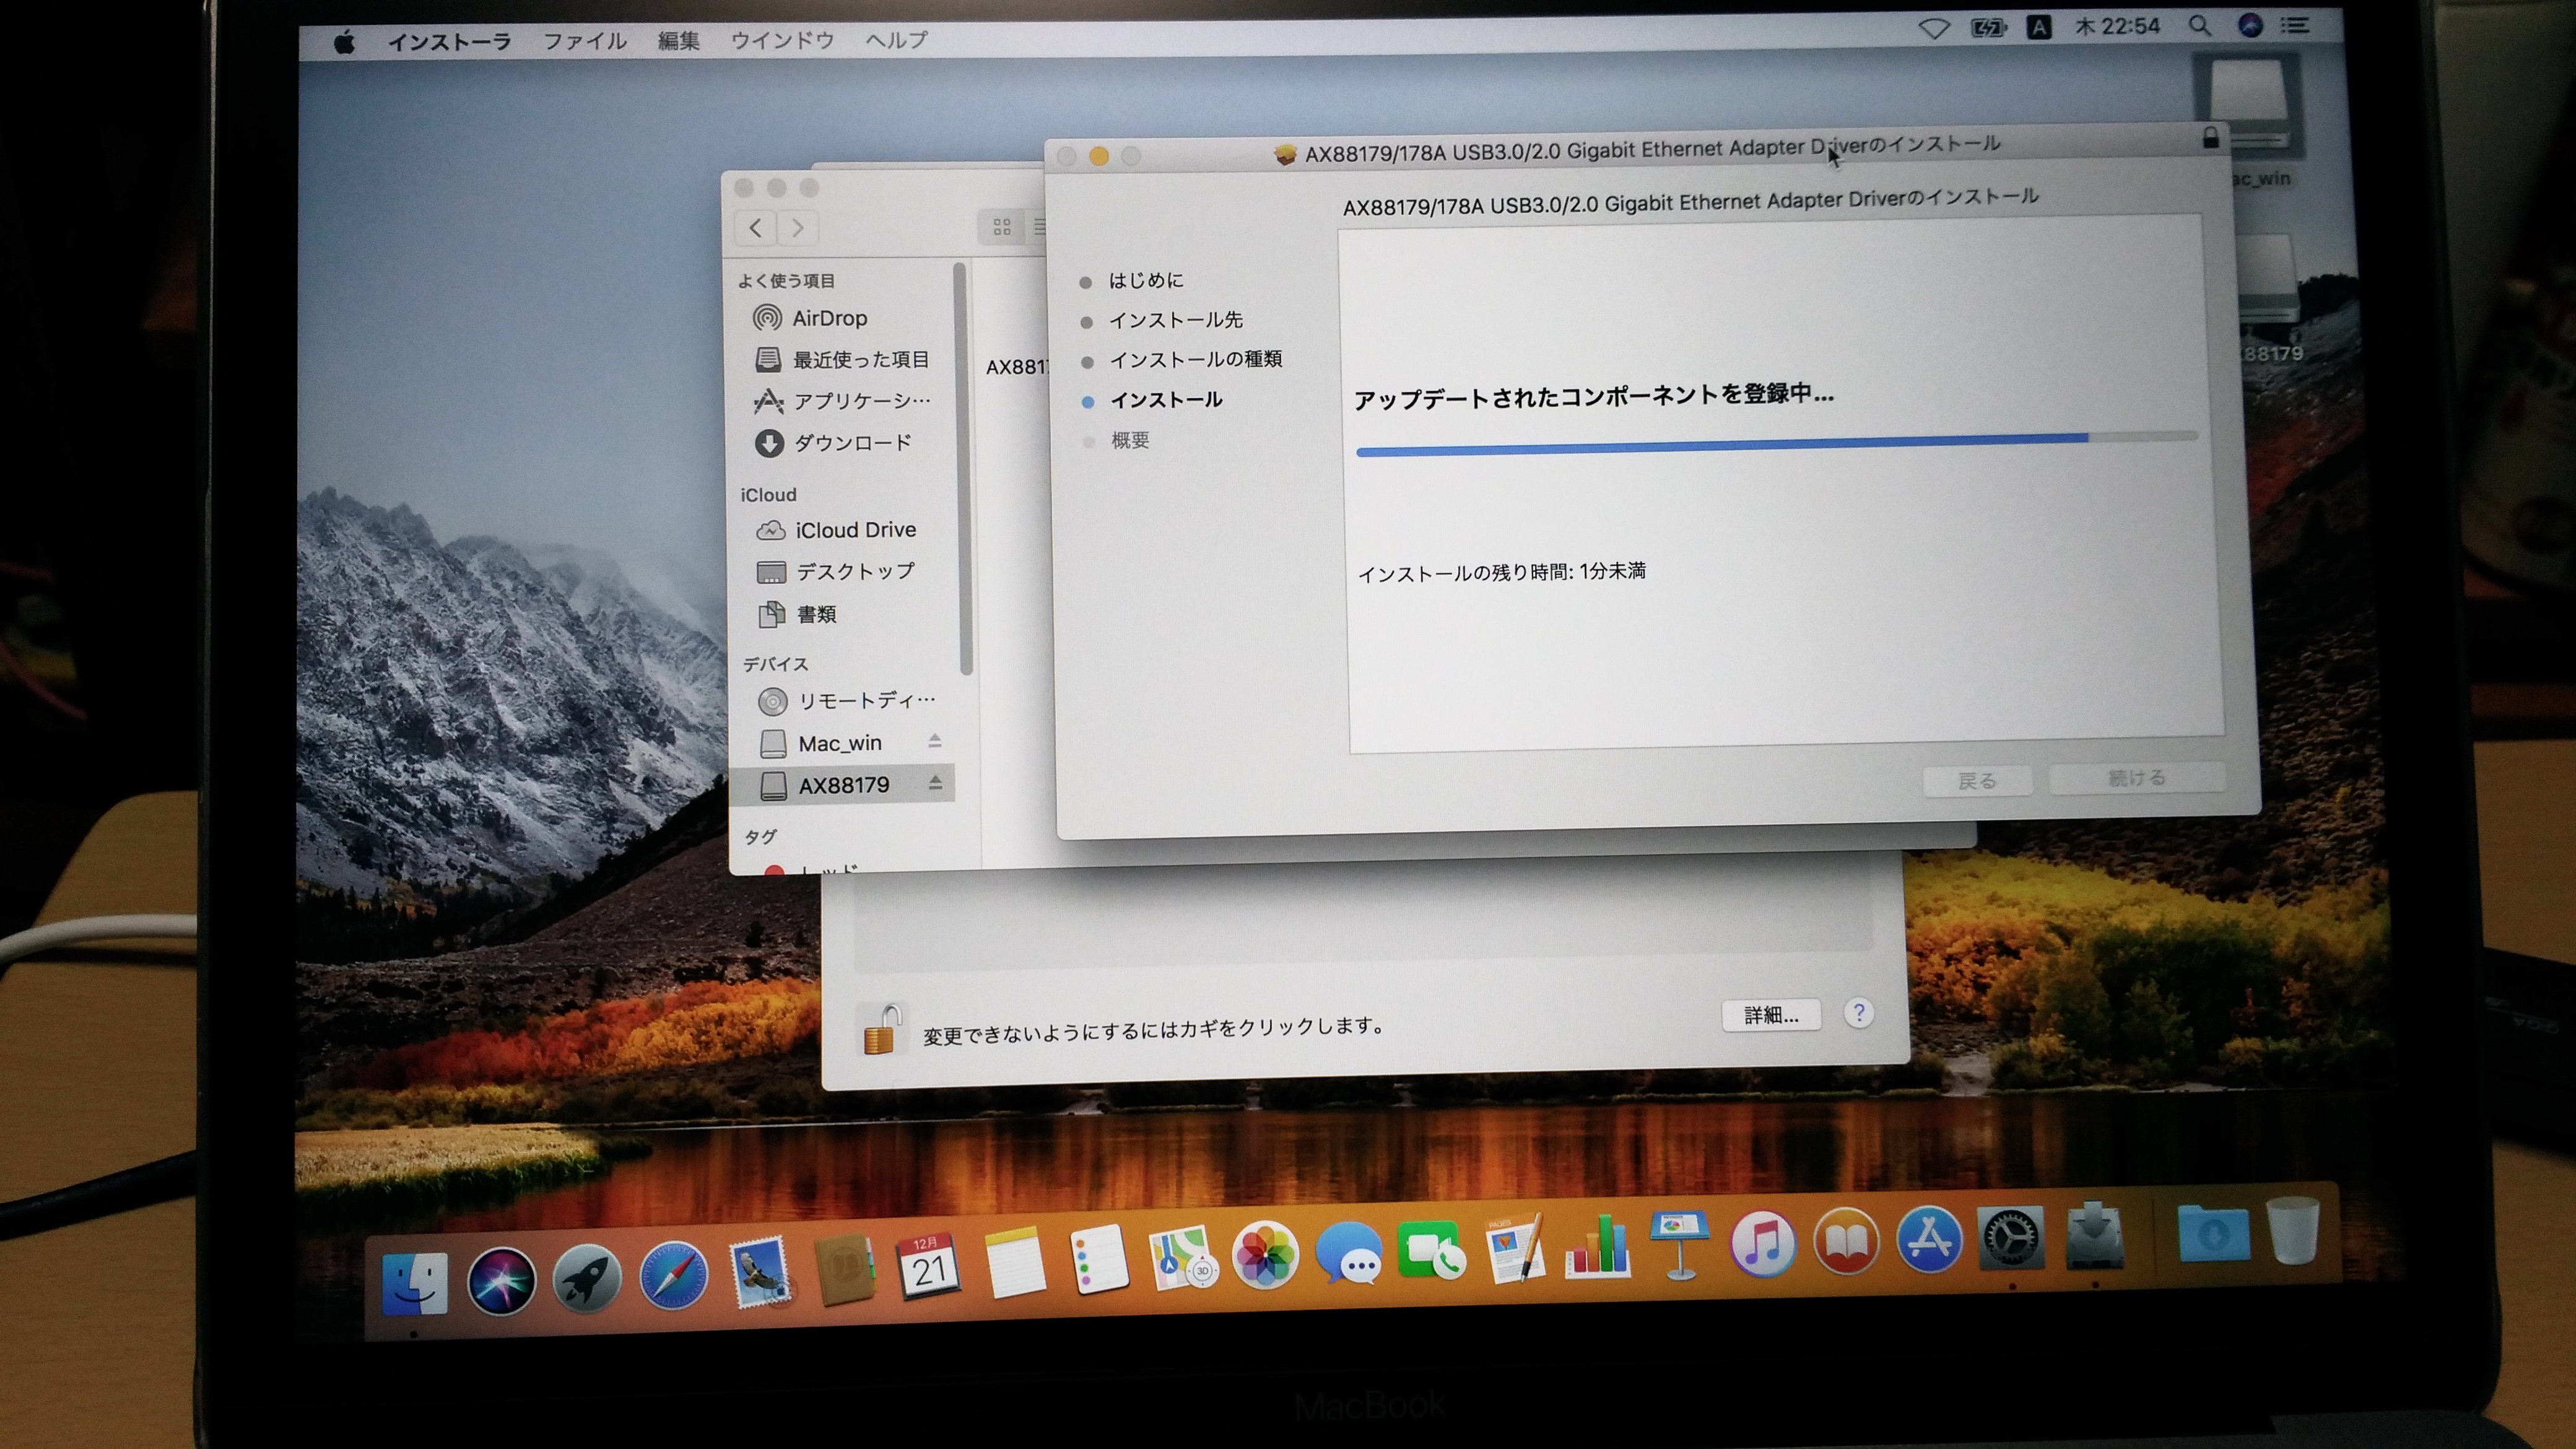Open the input source menu icon
Screen dimensions: 2576x1449
[x=2038, y=27]
